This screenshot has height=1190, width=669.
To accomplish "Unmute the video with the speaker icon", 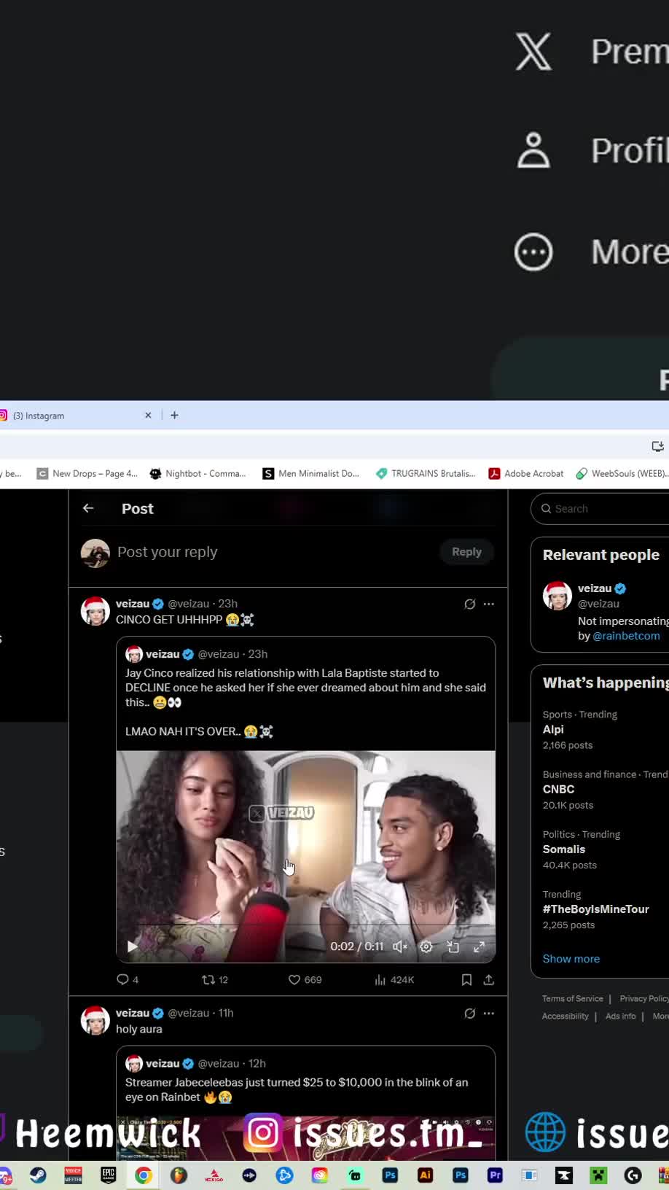I will coord(400,946).
